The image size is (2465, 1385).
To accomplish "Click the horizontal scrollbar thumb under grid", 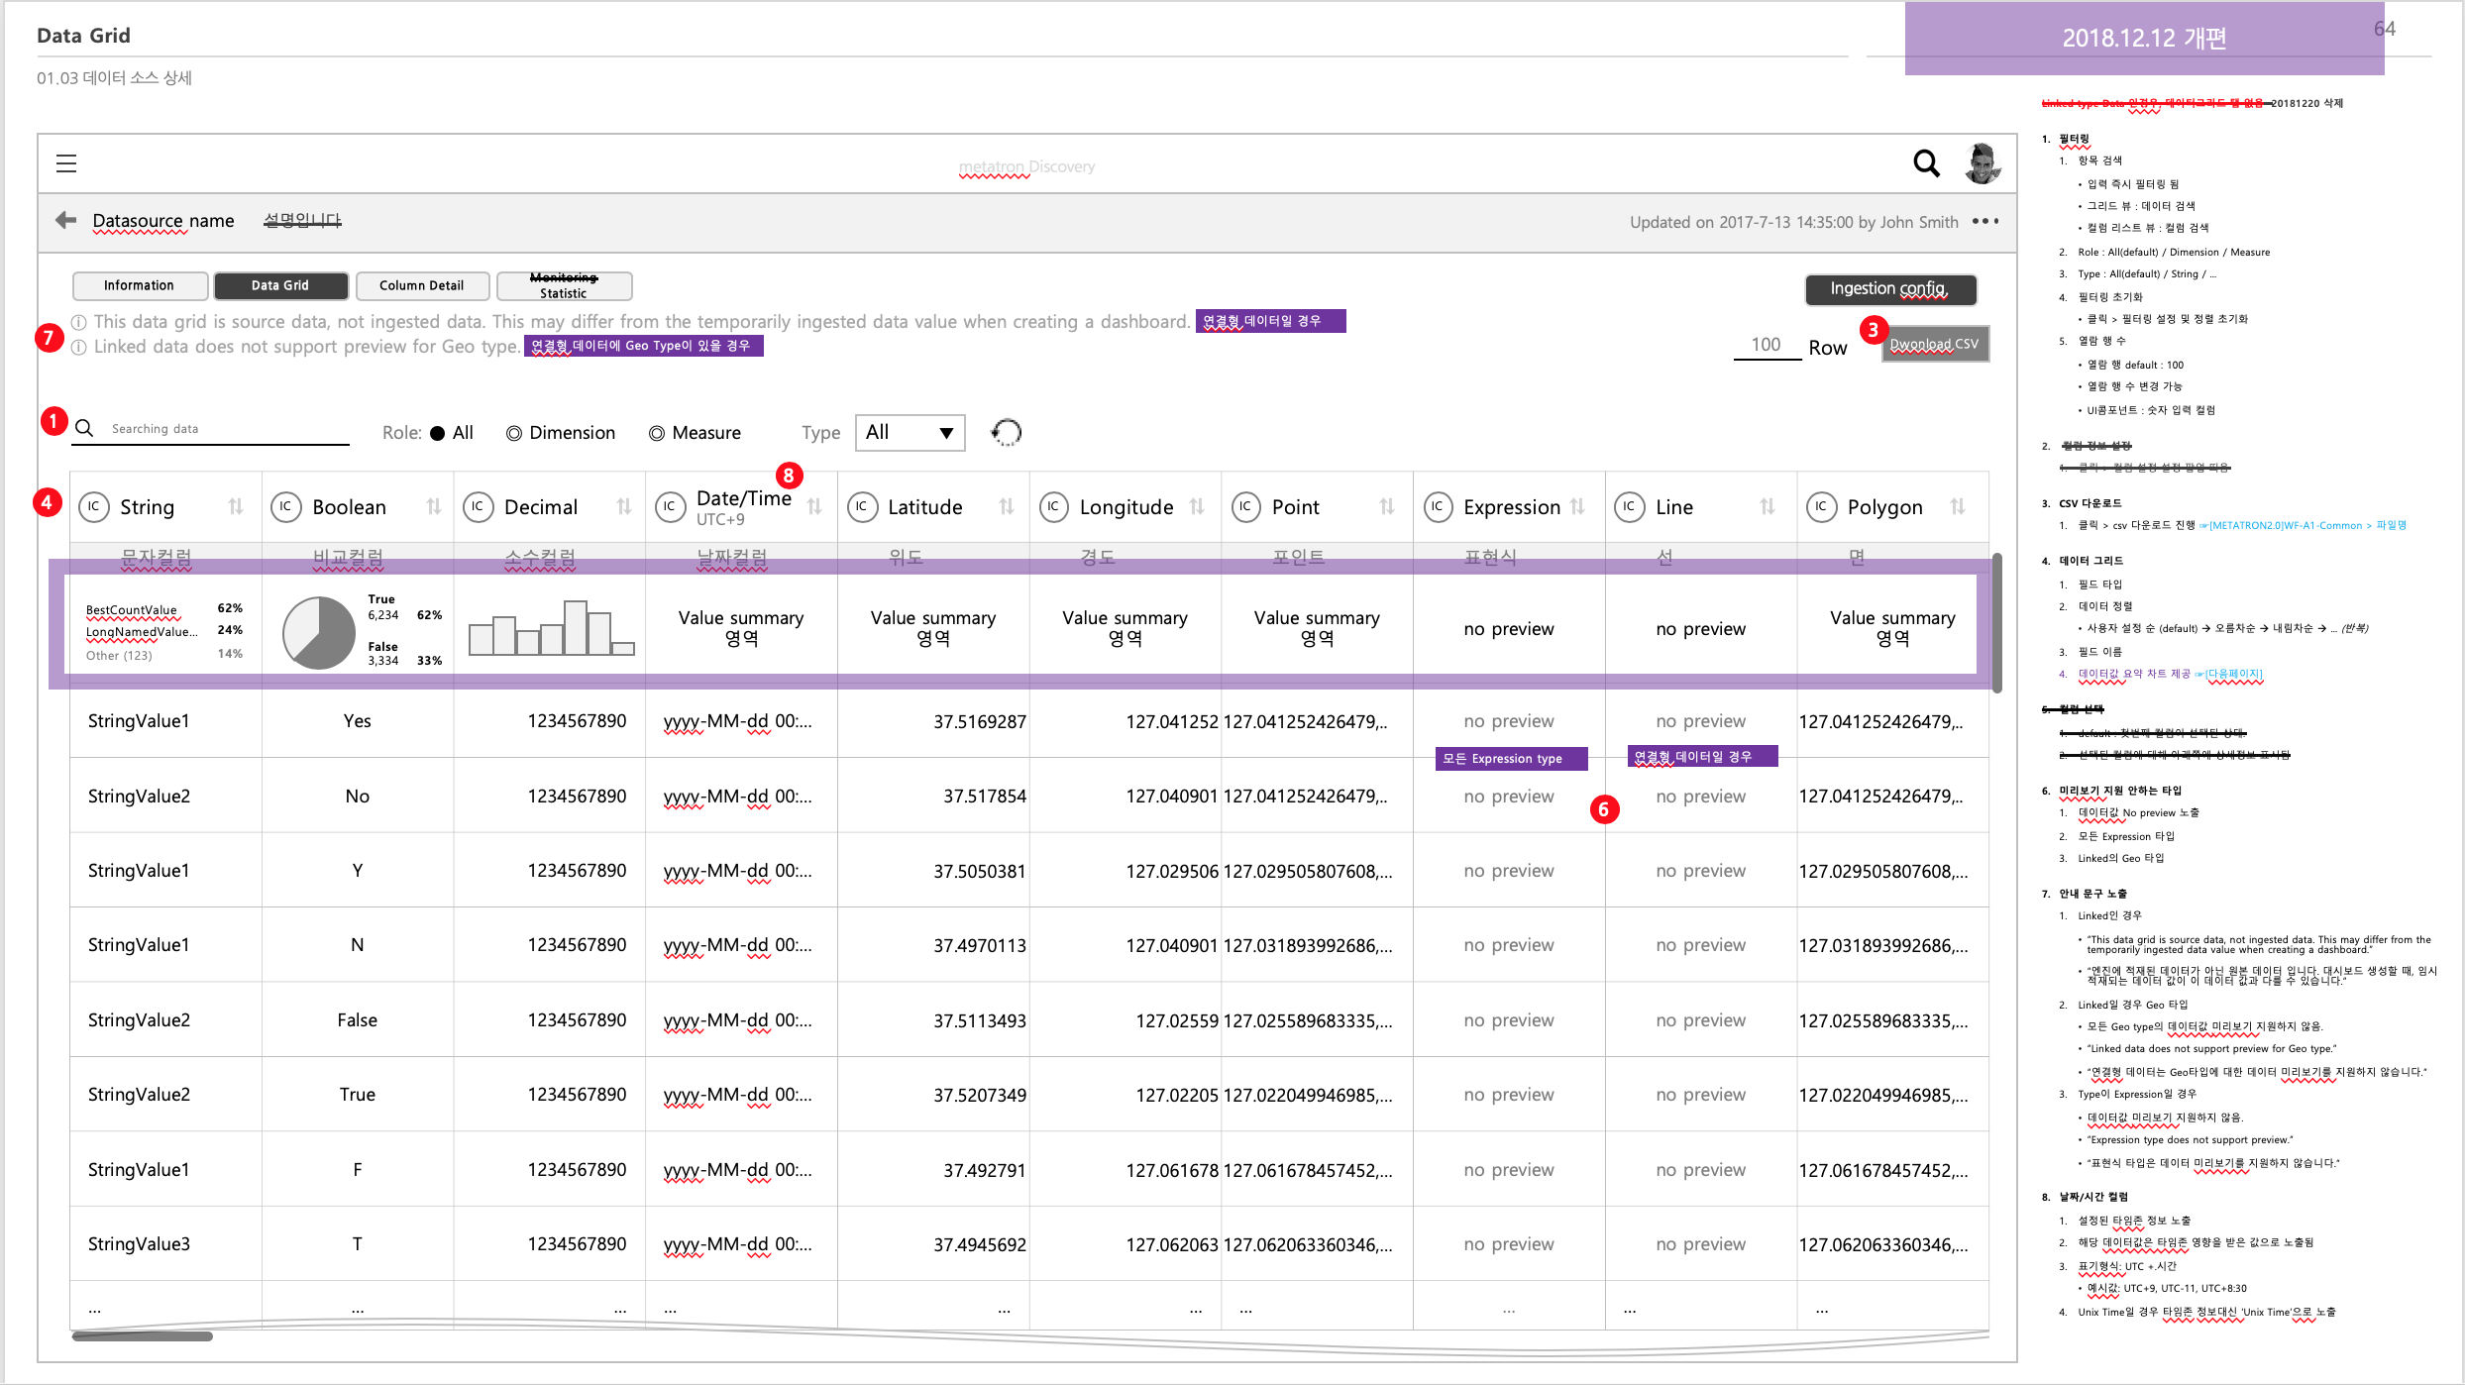I will point(143,1335).
